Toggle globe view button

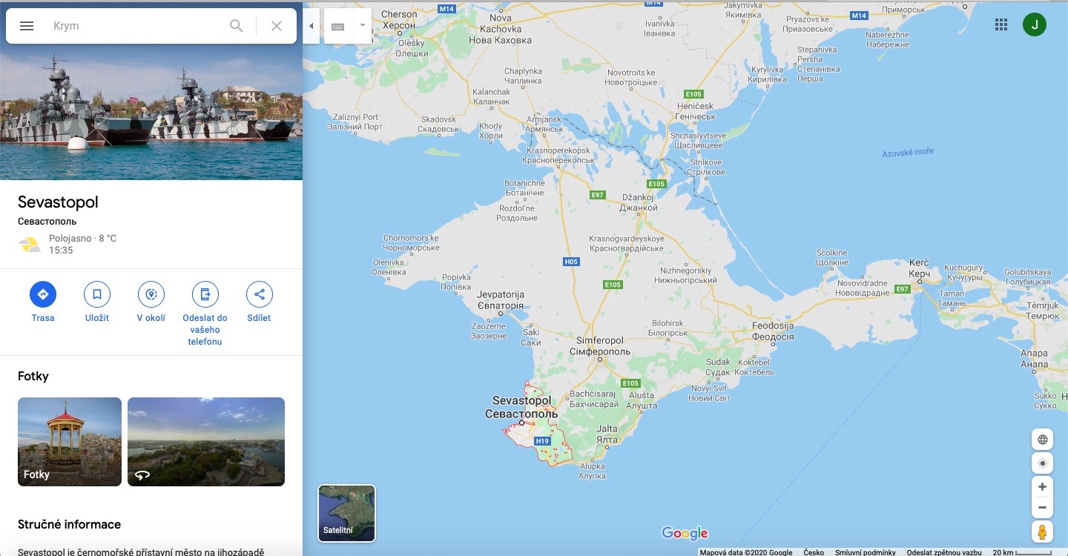point(1042,440)
